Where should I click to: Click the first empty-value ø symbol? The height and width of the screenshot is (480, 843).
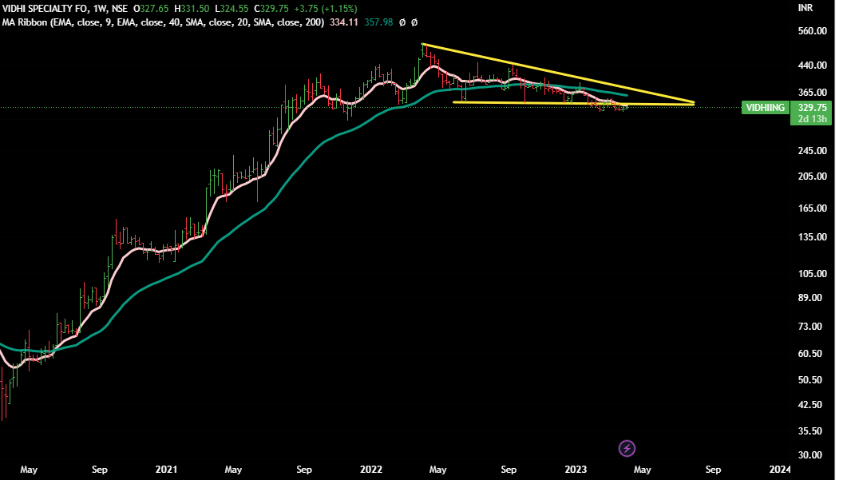tap(401, 22)
